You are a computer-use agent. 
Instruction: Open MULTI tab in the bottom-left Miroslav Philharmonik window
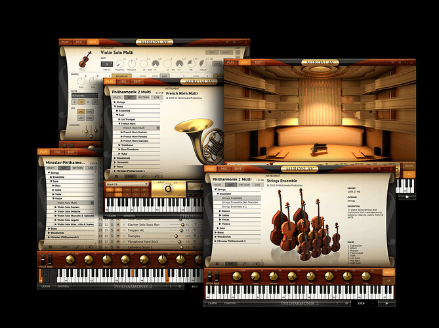click(51, 168)
